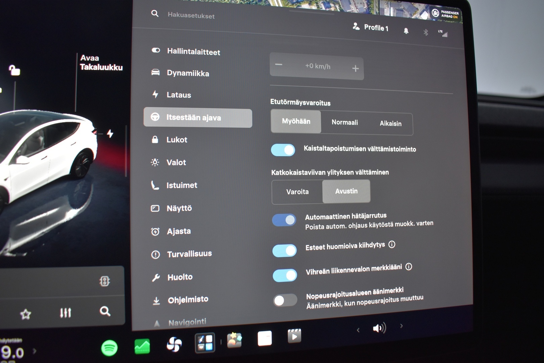Open Bluetooth settings icon
The width and height of the screenshot is (544, 363).
click(x=425, y=32)
